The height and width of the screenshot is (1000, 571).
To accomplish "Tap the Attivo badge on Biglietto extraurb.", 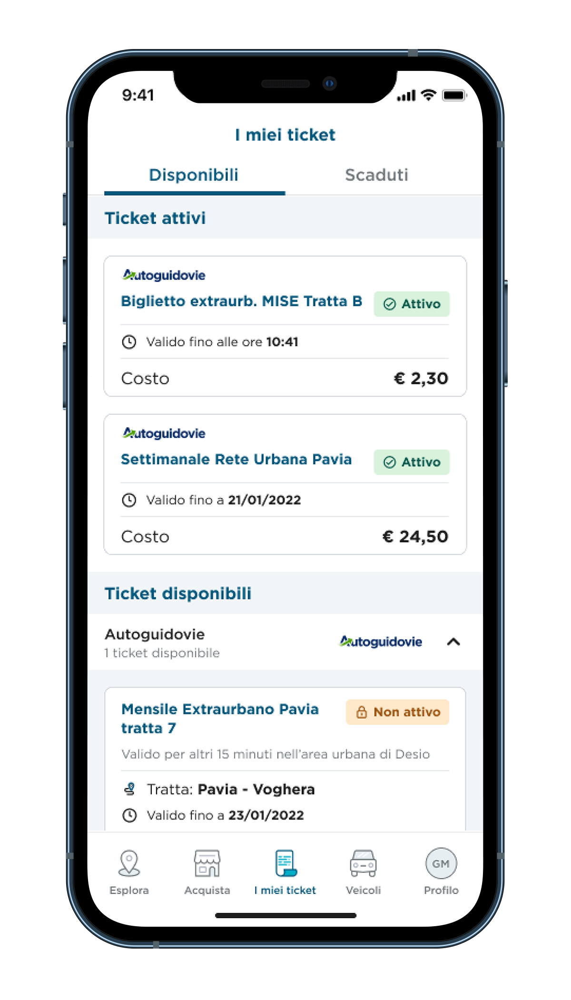I will pos(412,304).
